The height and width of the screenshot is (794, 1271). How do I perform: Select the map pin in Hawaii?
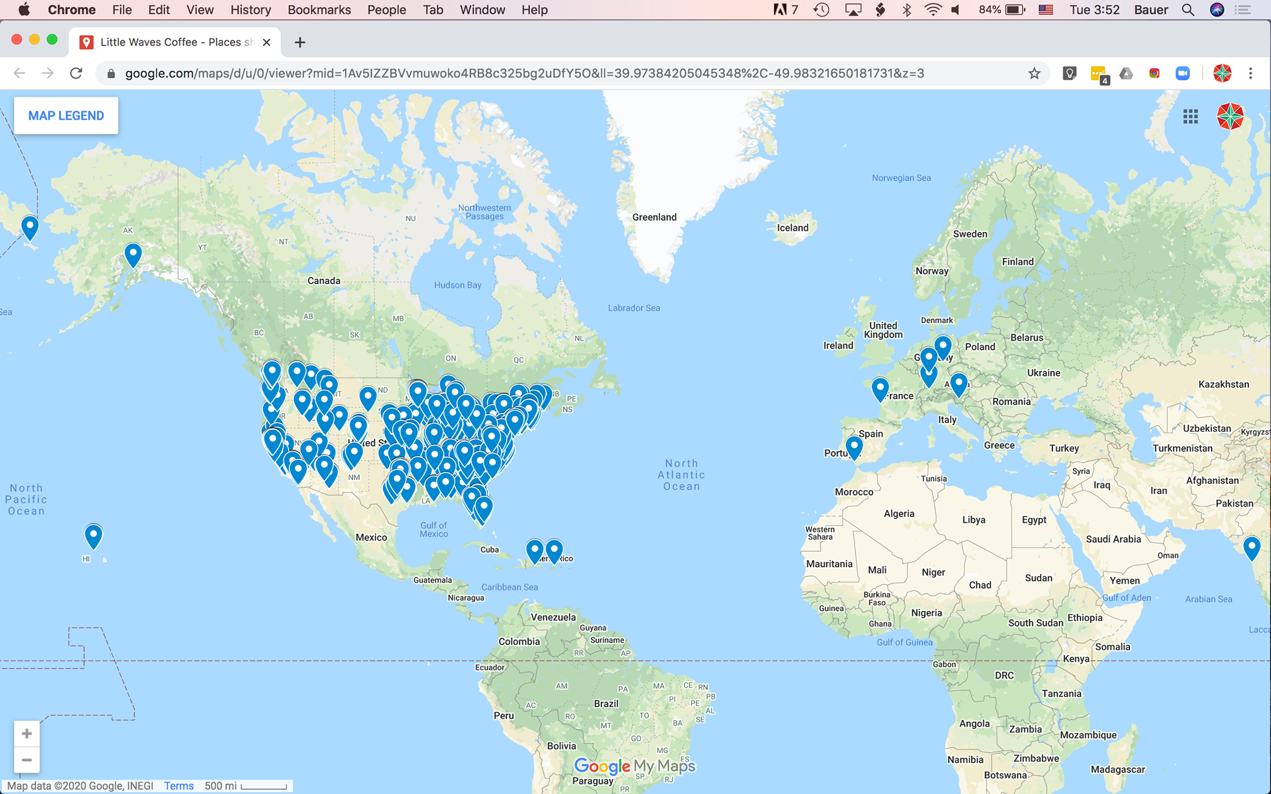click(93, 537)
